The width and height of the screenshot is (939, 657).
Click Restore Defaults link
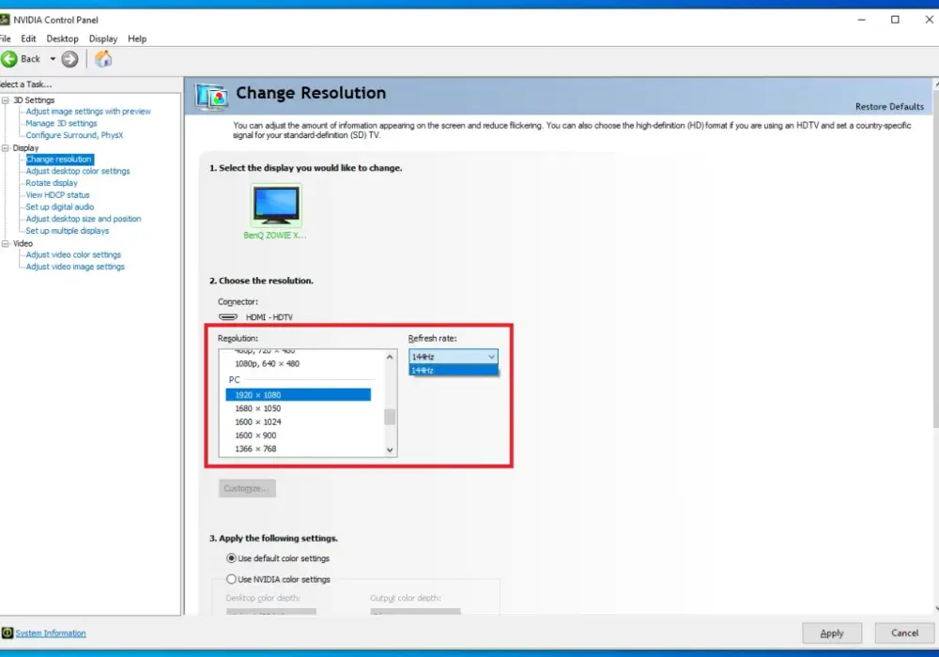tap(889, 106)
